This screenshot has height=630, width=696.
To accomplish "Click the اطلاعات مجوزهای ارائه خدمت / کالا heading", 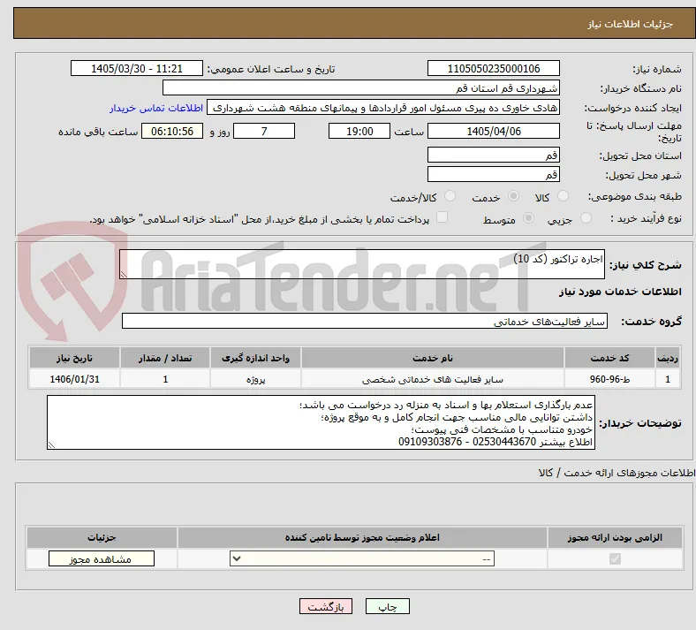I will point(617,473).
